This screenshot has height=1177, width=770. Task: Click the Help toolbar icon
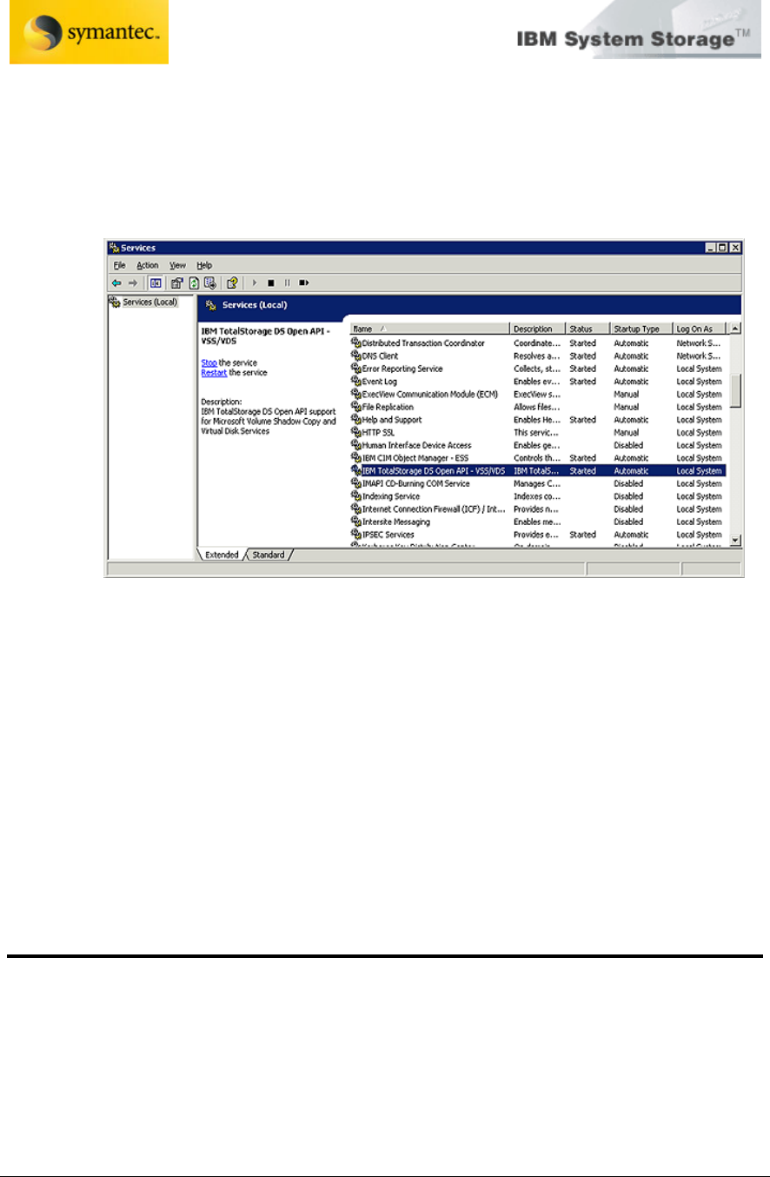click(x=232, y=283)
